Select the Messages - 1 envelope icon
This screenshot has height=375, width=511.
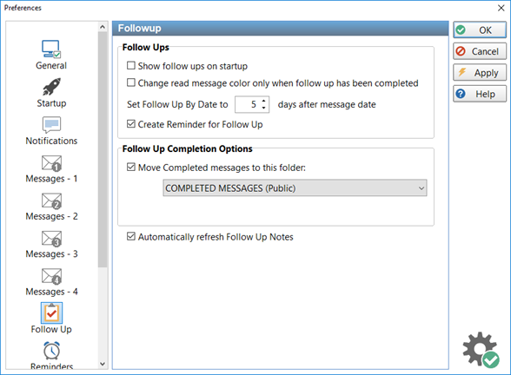pos(51,163)
